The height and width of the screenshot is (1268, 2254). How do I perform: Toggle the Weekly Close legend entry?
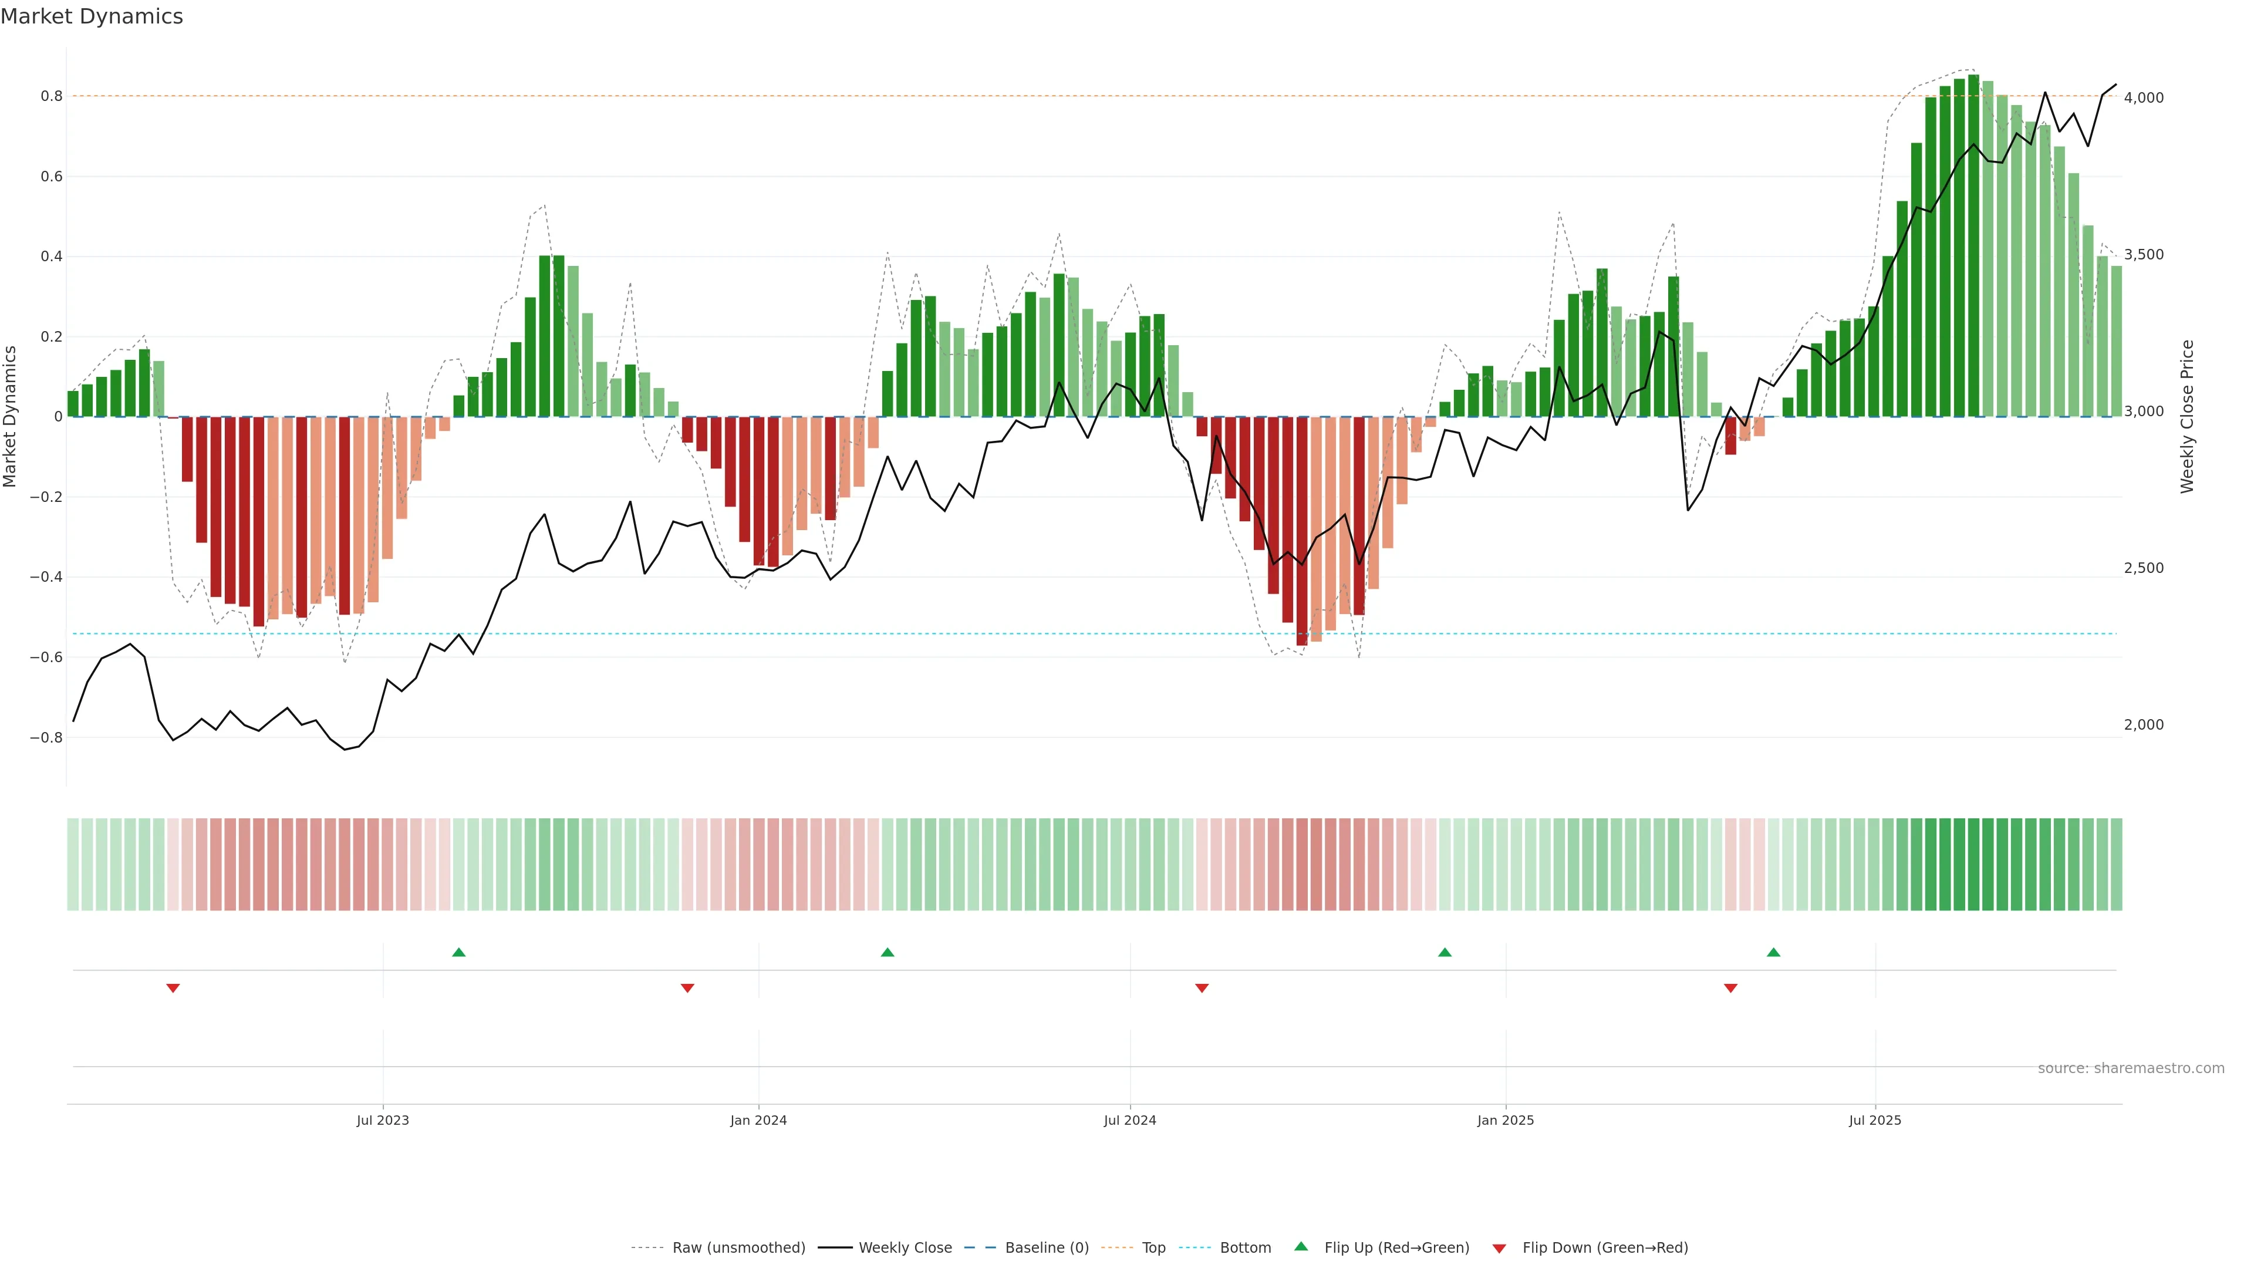point(905,1248)
